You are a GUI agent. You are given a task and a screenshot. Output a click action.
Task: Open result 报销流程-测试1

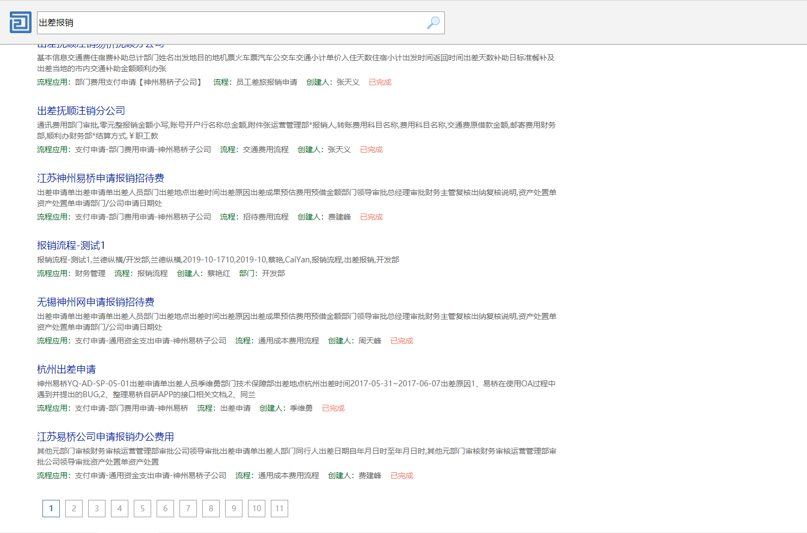(71, 246)
